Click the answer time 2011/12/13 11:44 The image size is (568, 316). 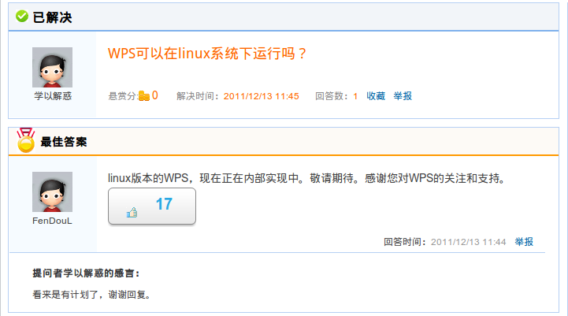pos(468,242)
